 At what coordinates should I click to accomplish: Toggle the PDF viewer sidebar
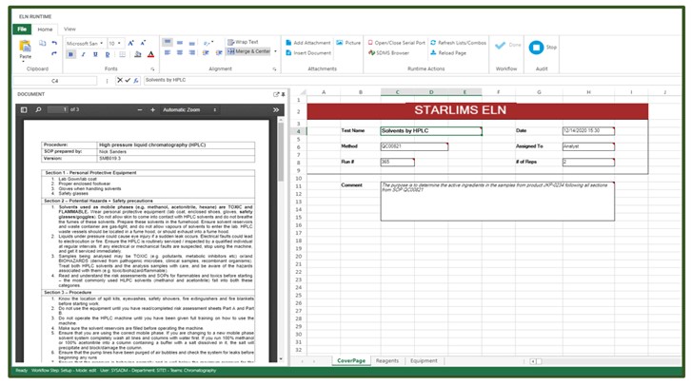(x=24, y=109)
